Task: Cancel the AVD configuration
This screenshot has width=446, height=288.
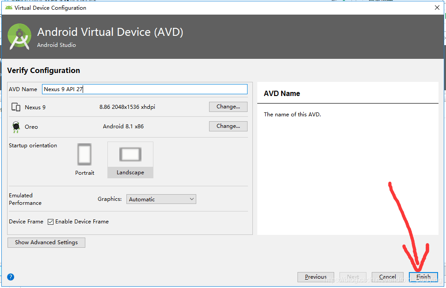Action: coord(387,277)
